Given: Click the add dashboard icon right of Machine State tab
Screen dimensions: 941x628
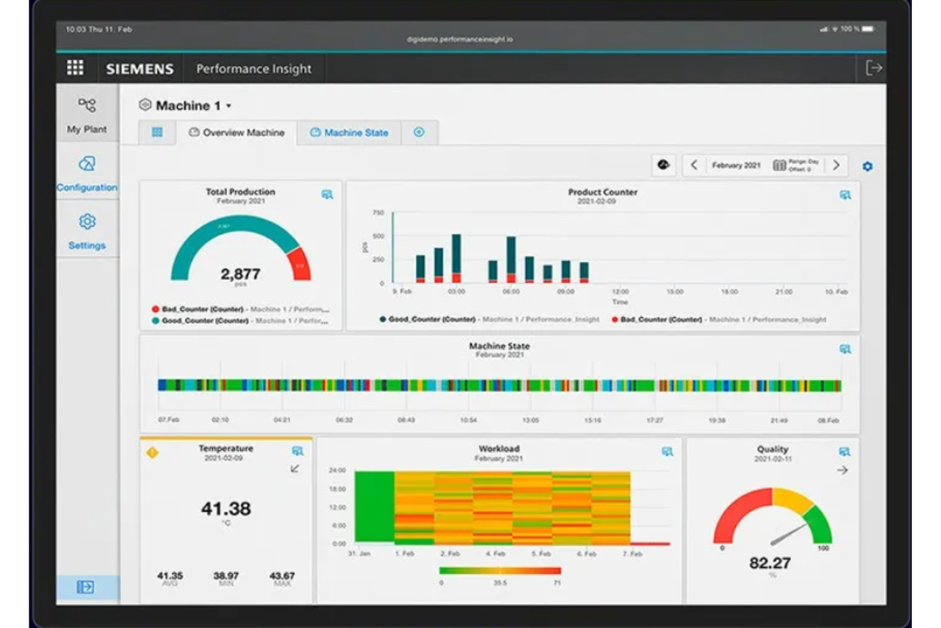Looking at the screenshot, I should coord(419,132).
